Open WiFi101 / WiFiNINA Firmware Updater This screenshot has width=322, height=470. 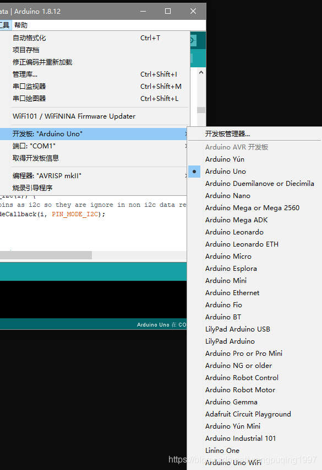click(95, 116)
